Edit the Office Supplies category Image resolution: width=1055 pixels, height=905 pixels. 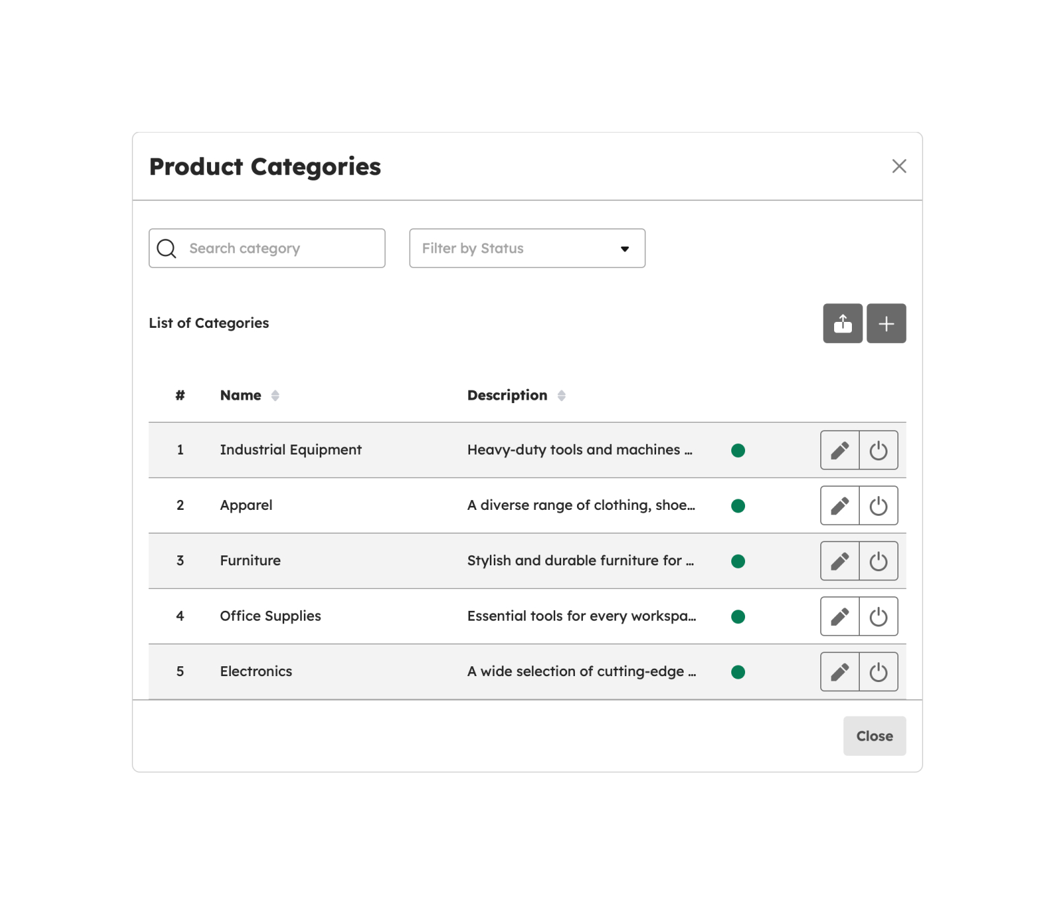[839, 616]
